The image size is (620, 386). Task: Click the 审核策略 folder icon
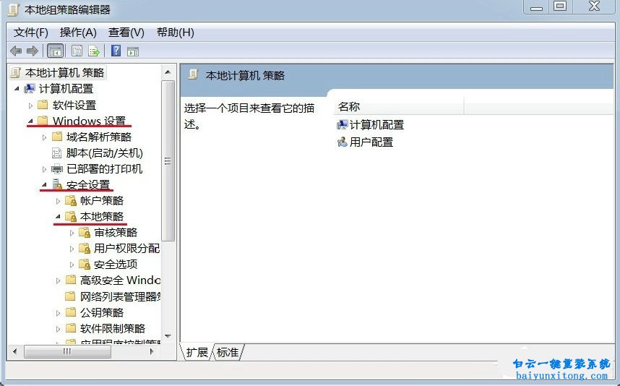[85, 233]
